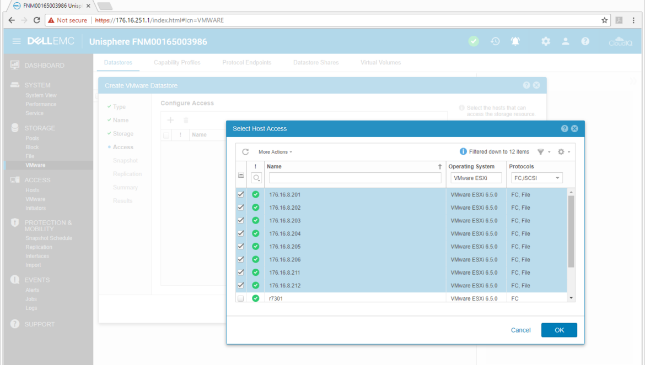Uncheck host 176.16.8.204
The image size is (645, 365).
pyautogui.click(x=241, y=233)
